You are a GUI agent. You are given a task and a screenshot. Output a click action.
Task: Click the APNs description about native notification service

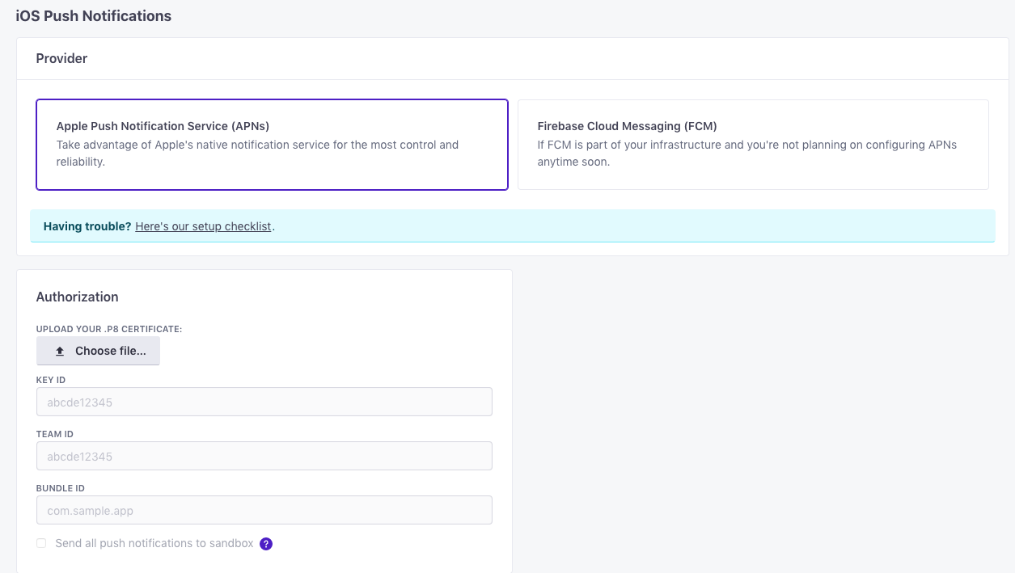point(257,154)
